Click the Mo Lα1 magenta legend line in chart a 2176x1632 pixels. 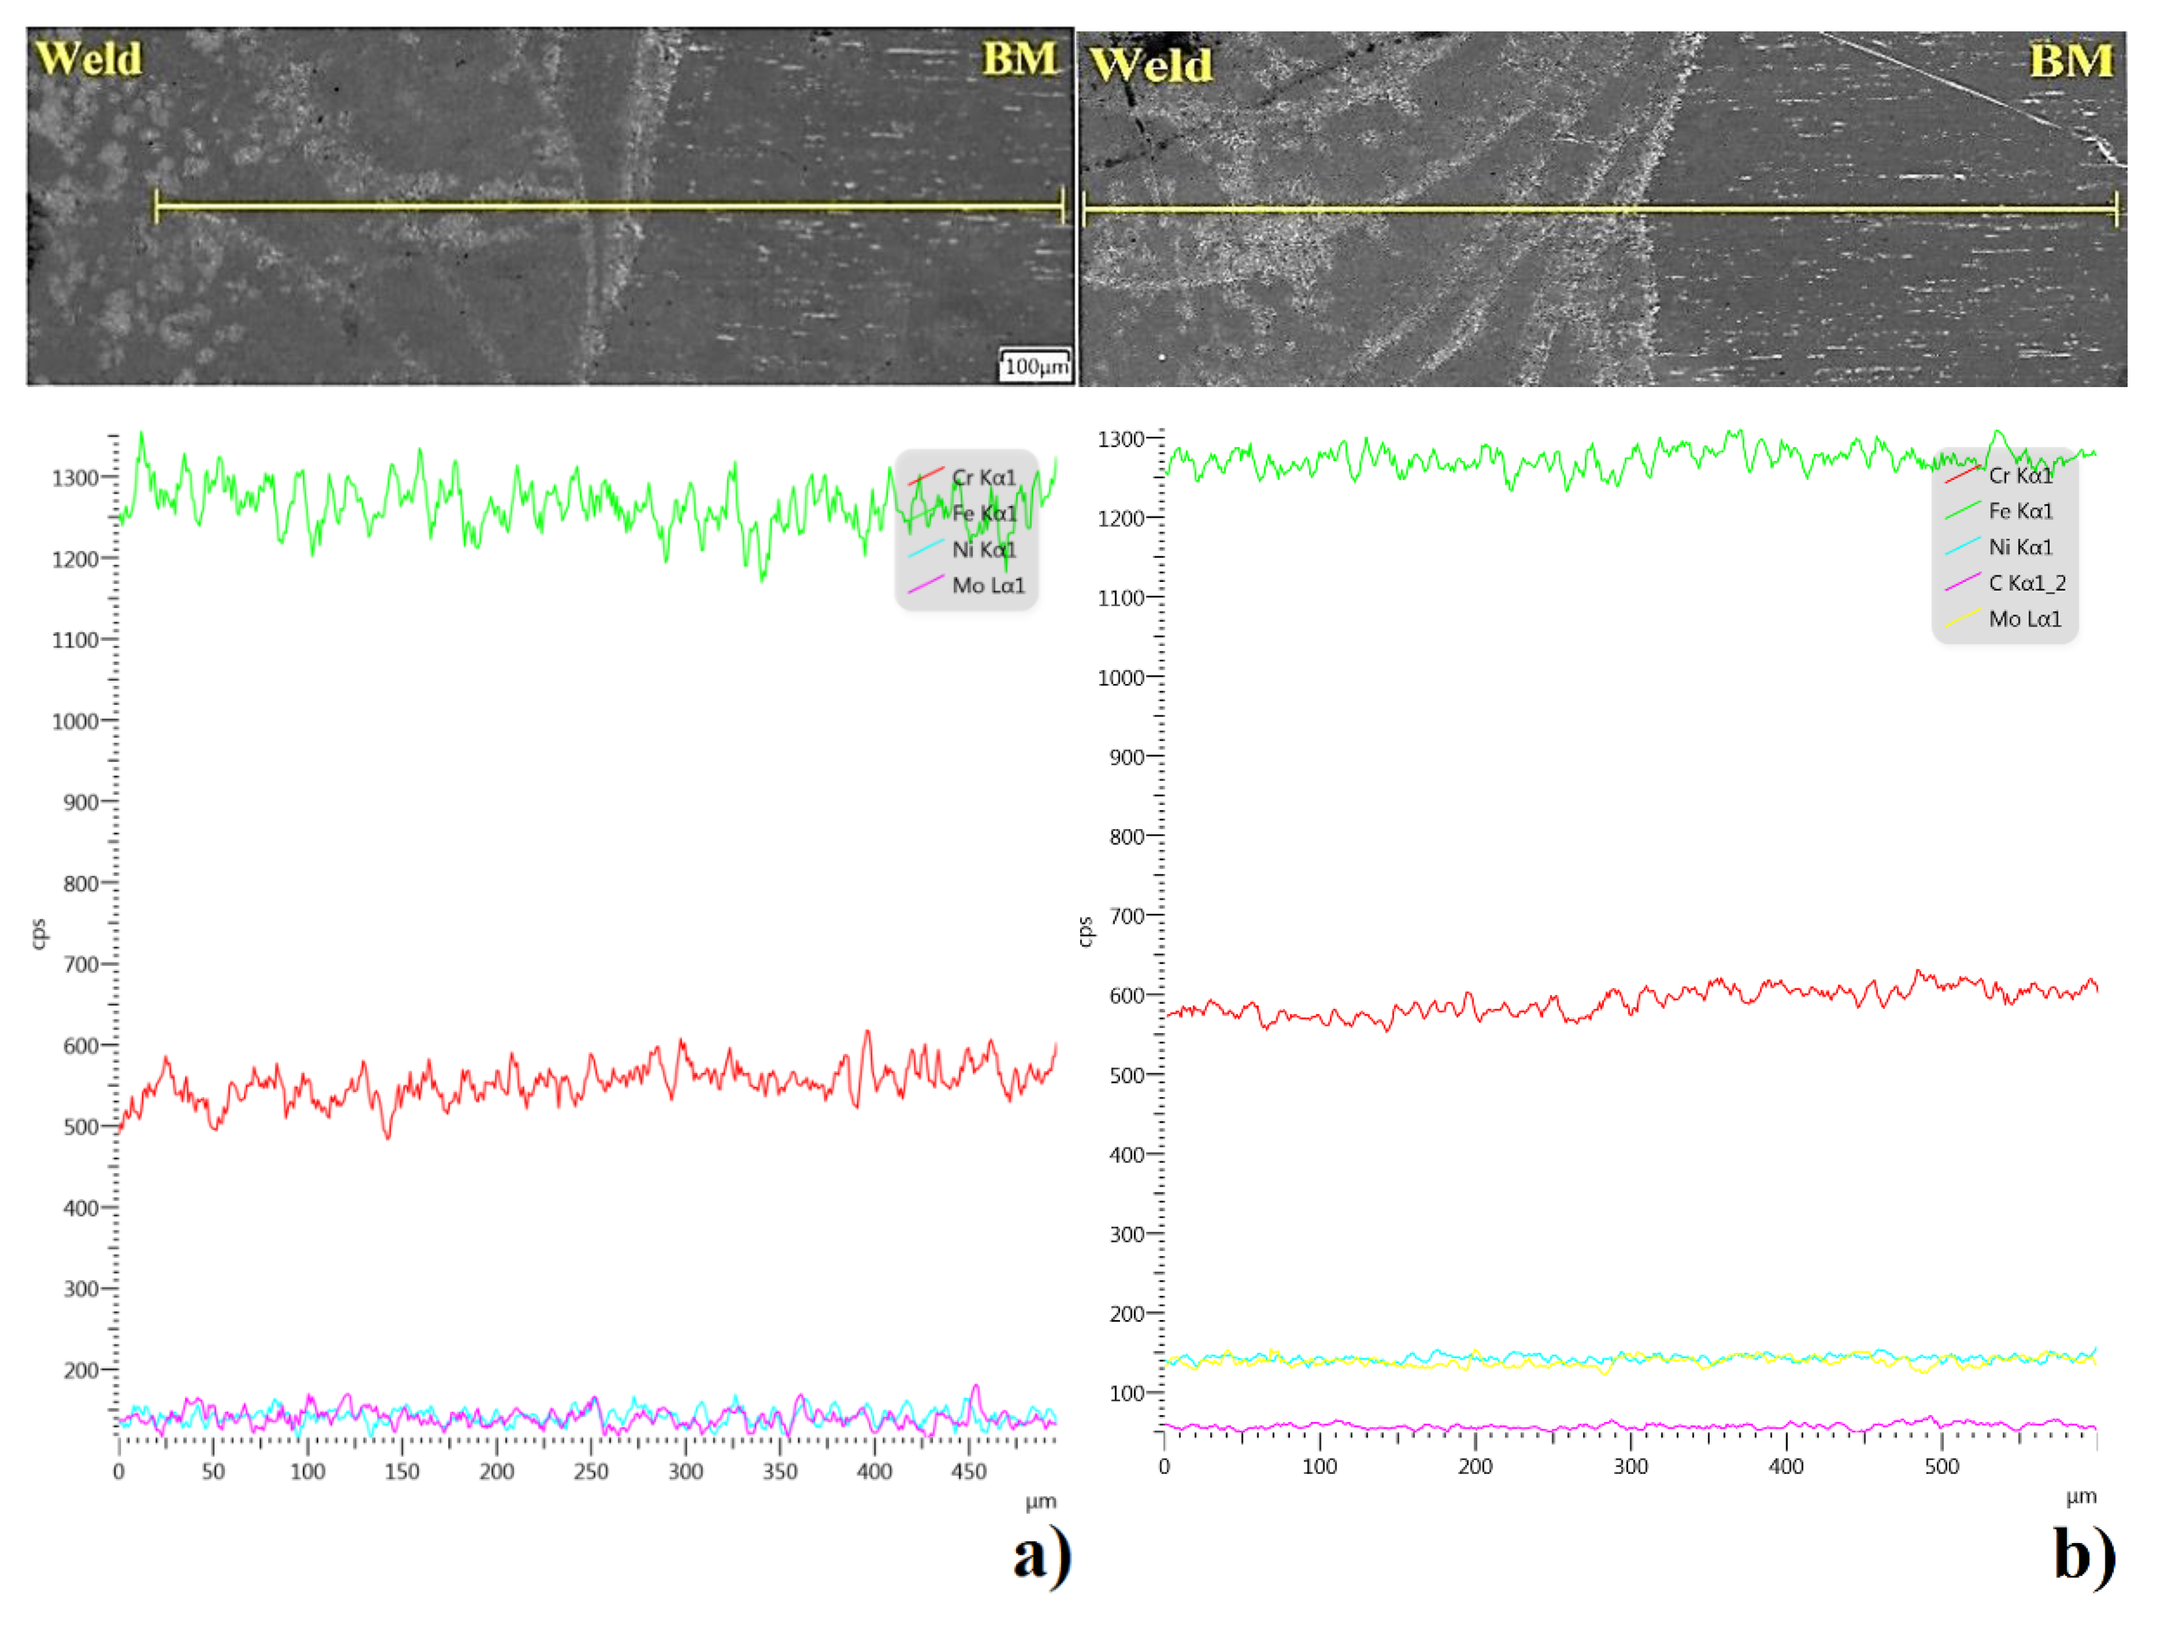click(x=925, y=585)
